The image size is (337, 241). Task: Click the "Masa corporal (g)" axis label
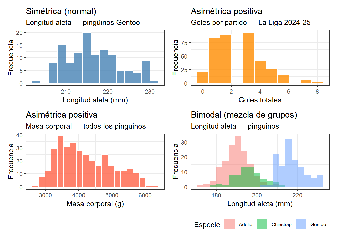pos(95,204)
